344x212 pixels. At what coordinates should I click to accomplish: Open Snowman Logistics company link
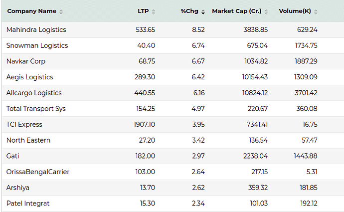[37, 45]
